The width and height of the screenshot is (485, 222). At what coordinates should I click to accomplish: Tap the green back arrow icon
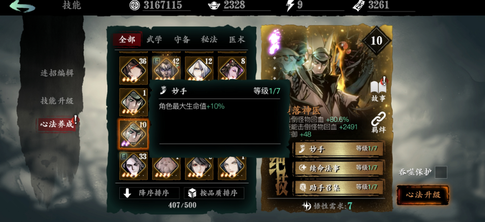coord(22,6)
